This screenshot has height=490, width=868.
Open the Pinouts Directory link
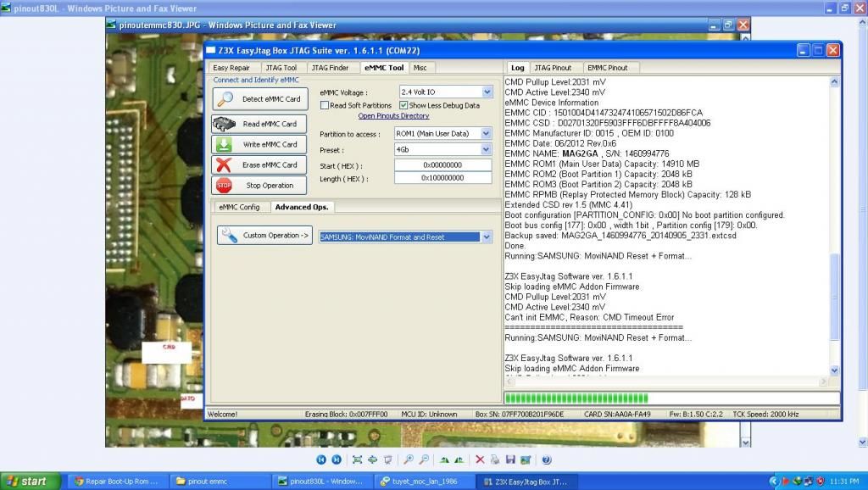pyautogui.click(x=393, y=115)
